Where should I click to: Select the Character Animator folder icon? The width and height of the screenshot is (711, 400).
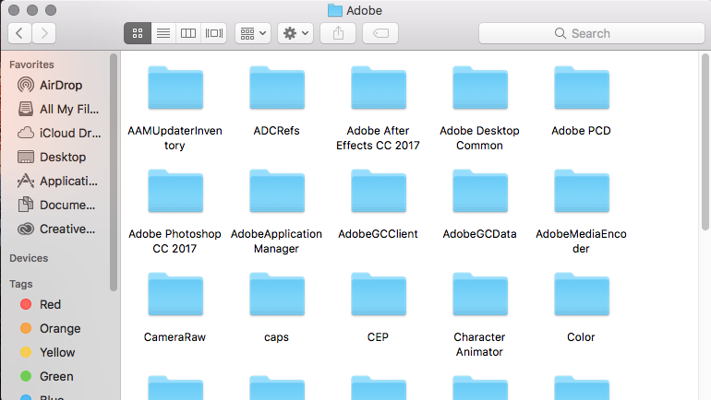point(480,294)
